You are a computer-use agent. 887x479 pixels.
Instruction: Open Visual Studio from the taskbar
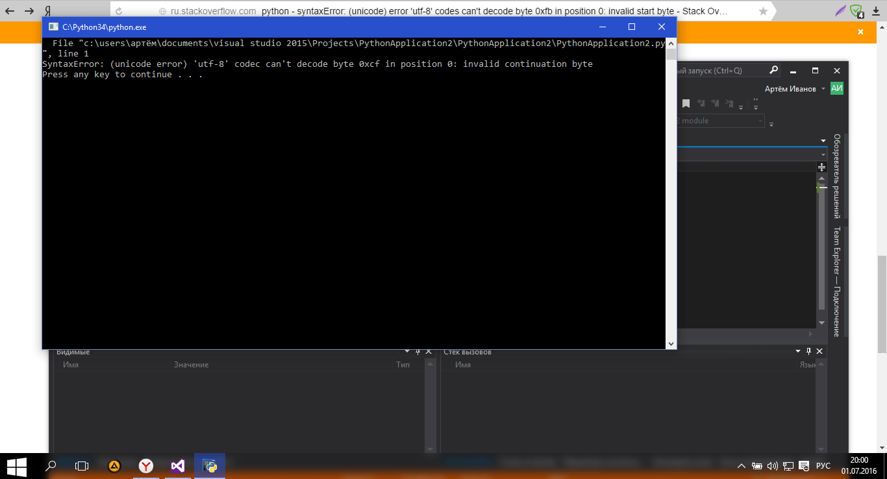(x=177, y=465)
